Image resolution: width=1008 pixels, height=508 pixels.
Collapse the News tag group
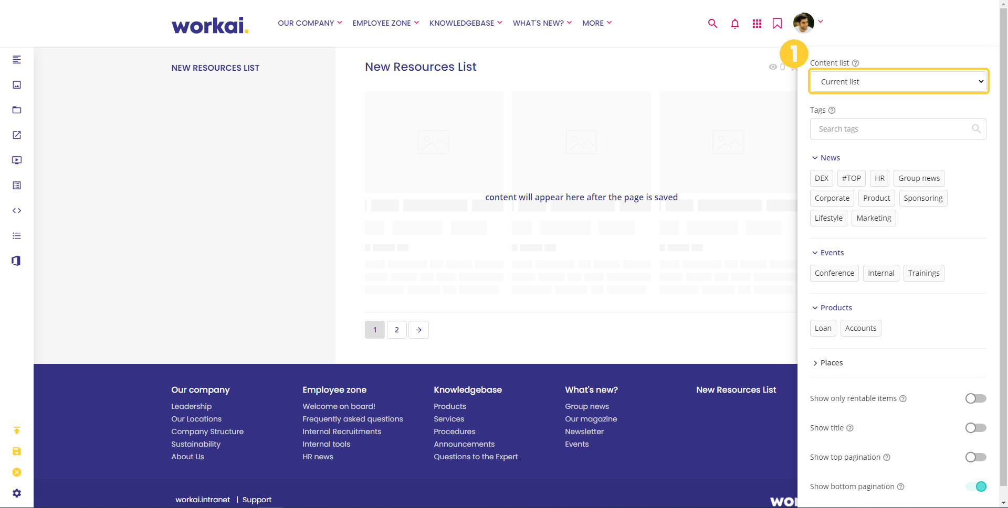pos(826,158)
